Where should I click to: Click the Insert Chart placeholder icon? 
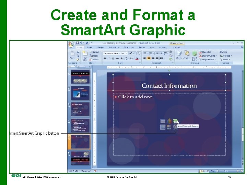tap(169, 121)
